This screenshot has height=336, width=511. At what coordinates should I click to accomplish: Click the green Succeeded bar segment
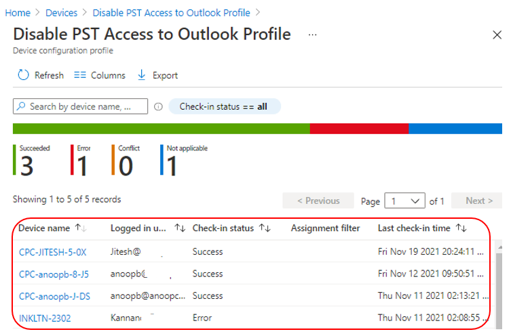(x=162, y=129)
